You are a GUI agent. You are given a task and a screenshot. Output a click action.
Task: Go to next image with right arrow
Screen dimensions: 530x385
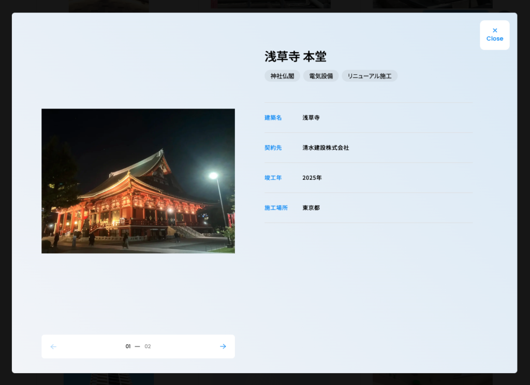click(x=223, y=346)
